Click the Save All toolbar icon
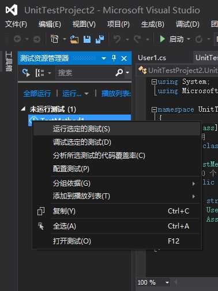Image resolution: width=218 pixels, height=291 pixels. 100,39
